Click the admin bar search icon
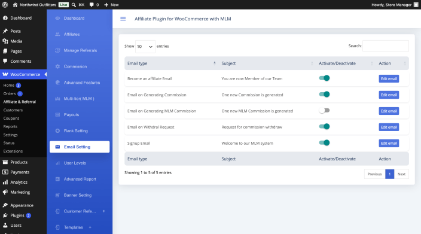This screenshot has width=421, height=234. (x=74, y=5)
